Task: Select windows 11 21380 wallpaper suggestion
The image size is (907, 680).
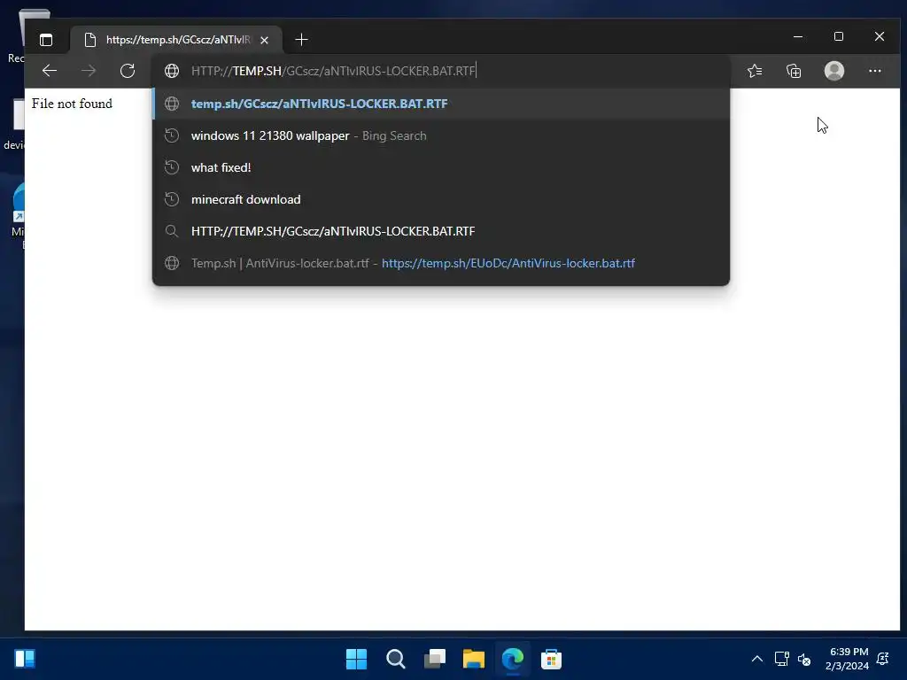Action: click(441, 135)
